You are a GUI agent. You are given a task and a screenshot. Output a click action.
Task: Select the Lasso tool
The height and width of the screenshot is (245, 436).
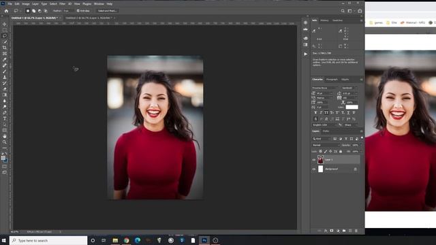pyautogui.click(x=5, y=36)
